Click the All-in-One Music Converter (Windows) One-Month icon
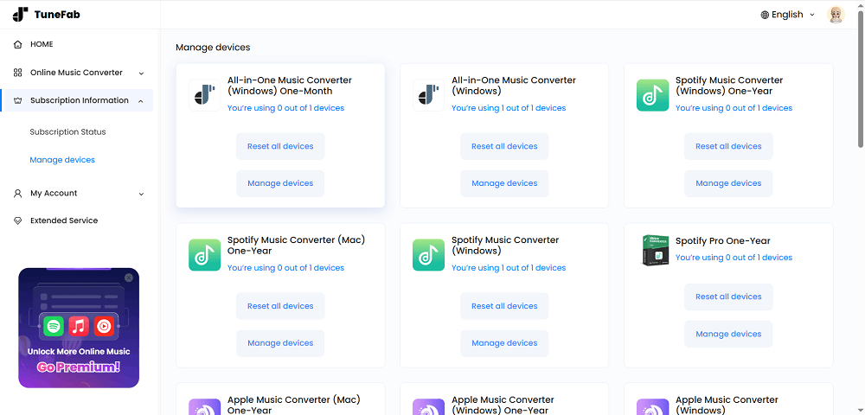Image resolution: width=865 pixels, height=415 pixels. (204, 95)
